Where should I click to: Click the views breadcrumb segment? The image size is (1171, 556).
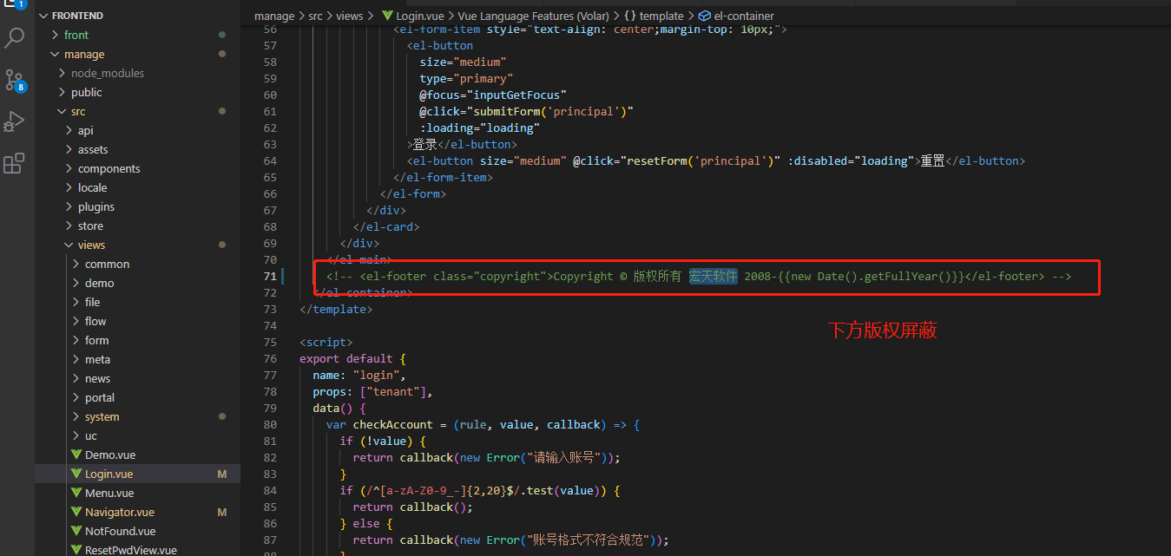pyautogui.click(x=349, y=16)
